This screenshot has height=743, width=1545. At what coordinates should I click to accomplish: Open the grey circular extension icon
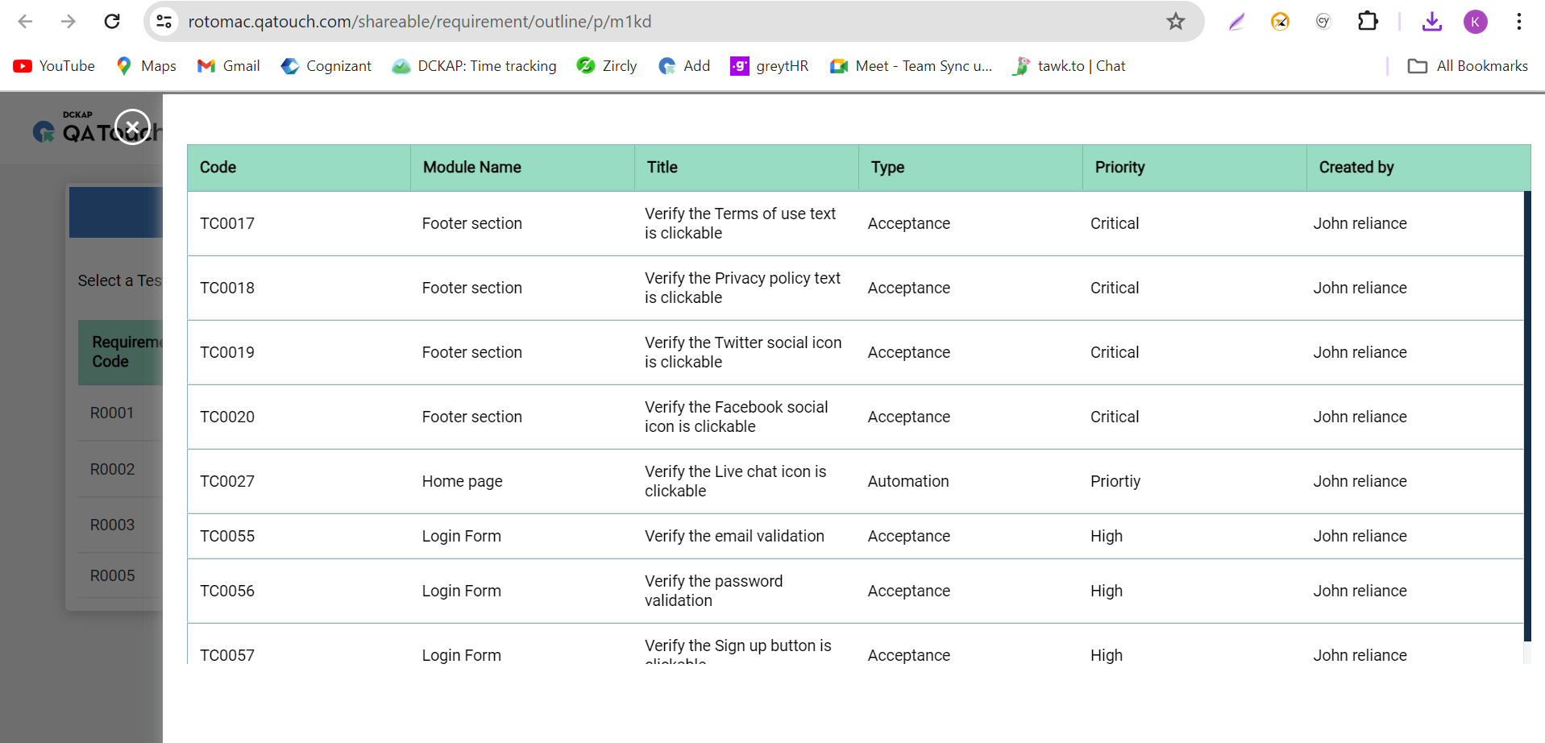tap(1323, 22)
